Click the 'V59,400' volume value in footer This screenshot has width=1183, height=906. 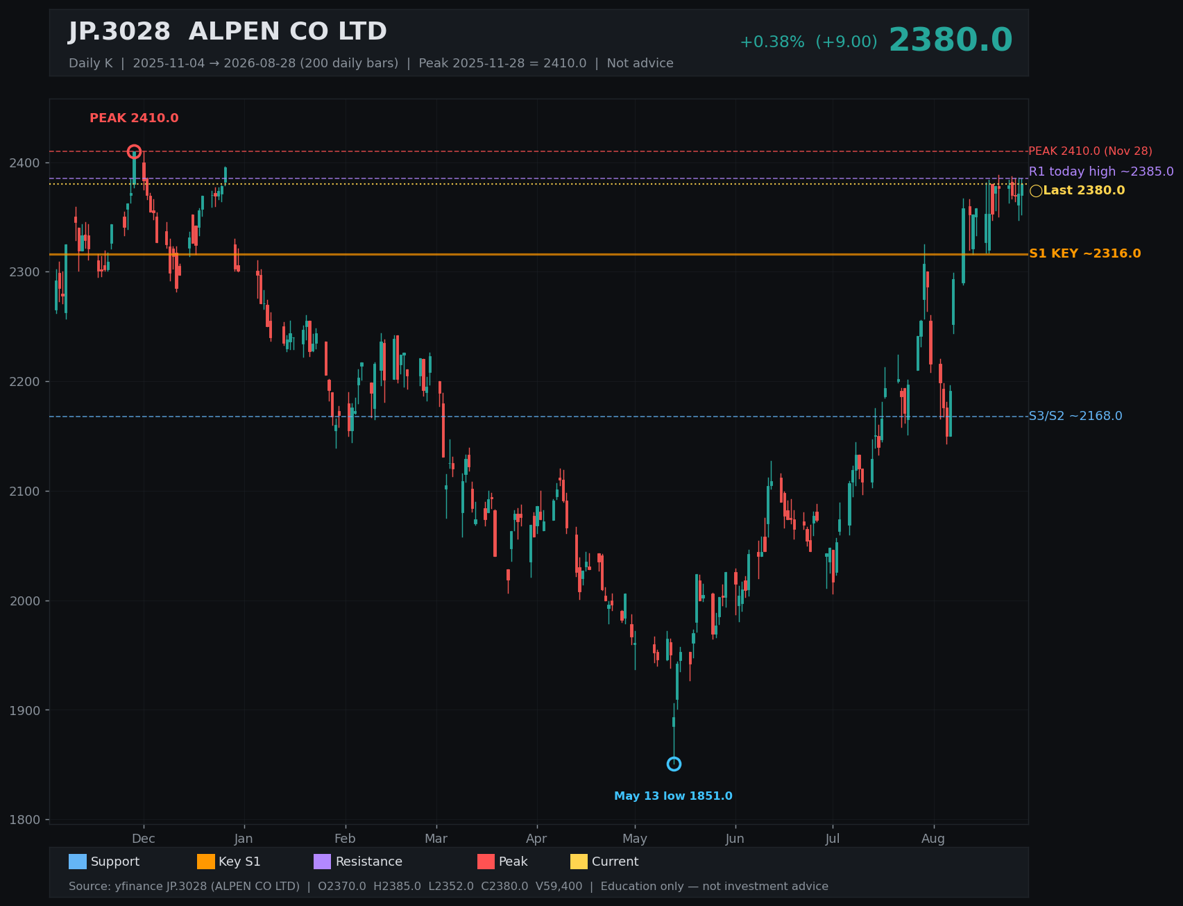click(x=559, y=887)
